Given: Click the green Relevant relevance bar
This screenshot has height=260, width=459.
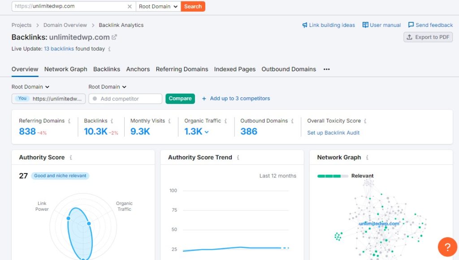Looking at the screenshot, I should pyautogui.click(x=333, y=176).
